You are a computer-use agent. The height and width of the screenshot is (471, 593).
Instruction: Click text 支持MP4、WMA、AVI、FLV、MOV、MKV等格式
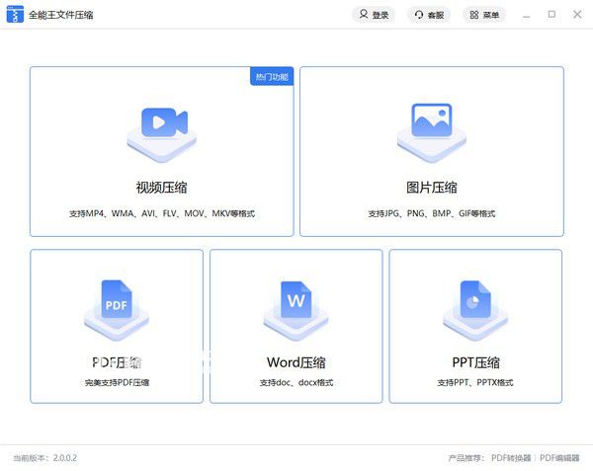click(162, 214)
